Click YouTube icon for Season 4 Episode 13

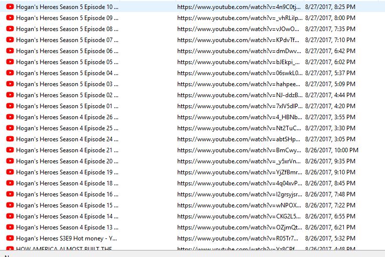pos(10,227)
